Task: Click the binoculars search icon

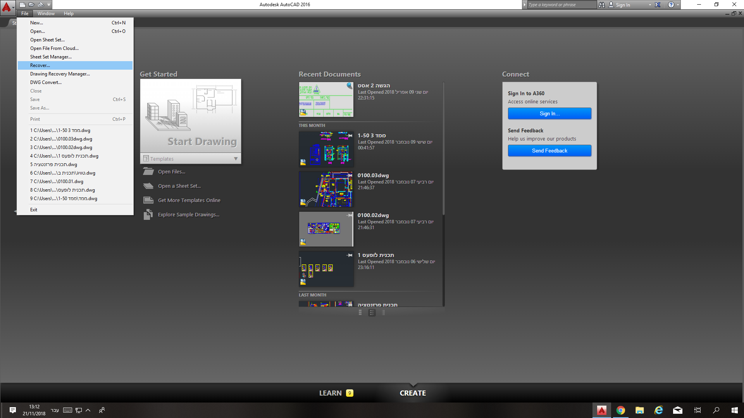Action: [601, 5]
